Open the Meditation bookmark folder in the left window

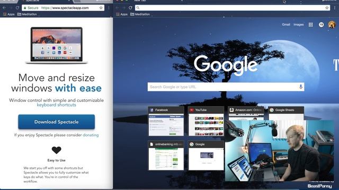(x=27, y=14)
